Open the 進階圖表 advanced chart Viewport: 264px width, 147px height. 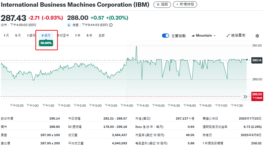[236, 35]
